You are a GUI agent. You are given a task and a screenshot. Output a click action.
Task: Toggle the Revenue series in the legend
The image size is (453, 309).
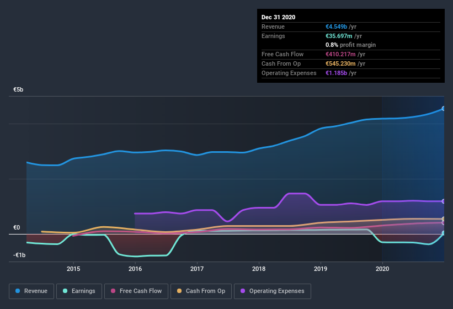pyautogui.click(x=31, y=291)
